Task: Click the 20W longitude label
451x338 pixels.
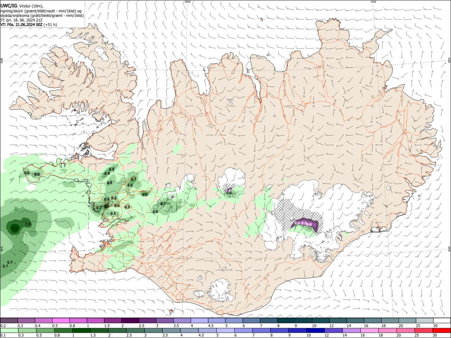Action: pyautogui.click(x=187, y=2)
